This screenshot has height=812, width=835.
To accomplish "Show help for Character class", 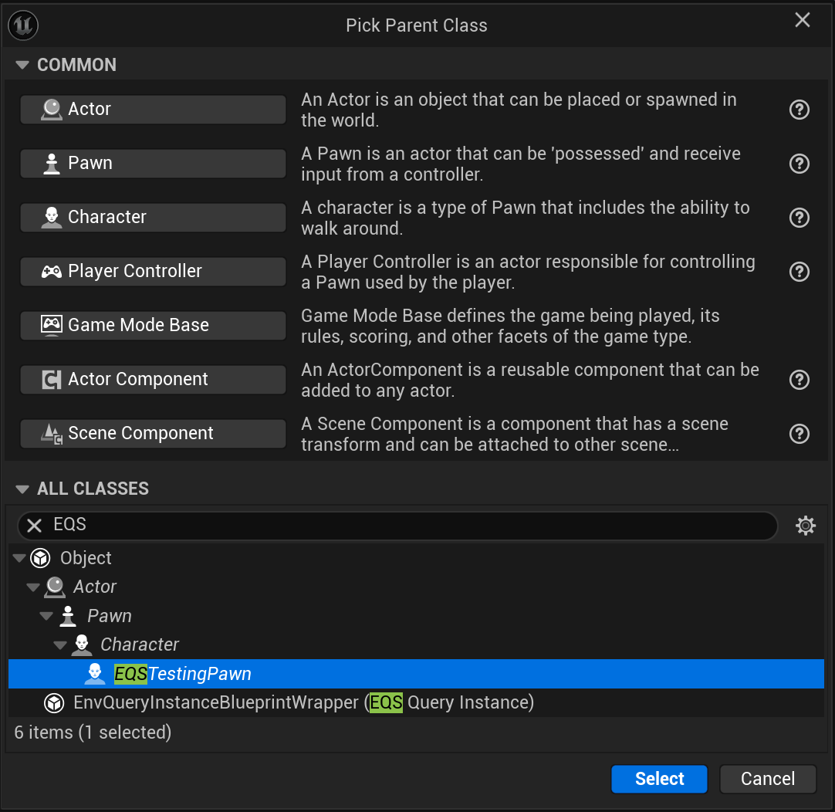I will coord(800,218).
